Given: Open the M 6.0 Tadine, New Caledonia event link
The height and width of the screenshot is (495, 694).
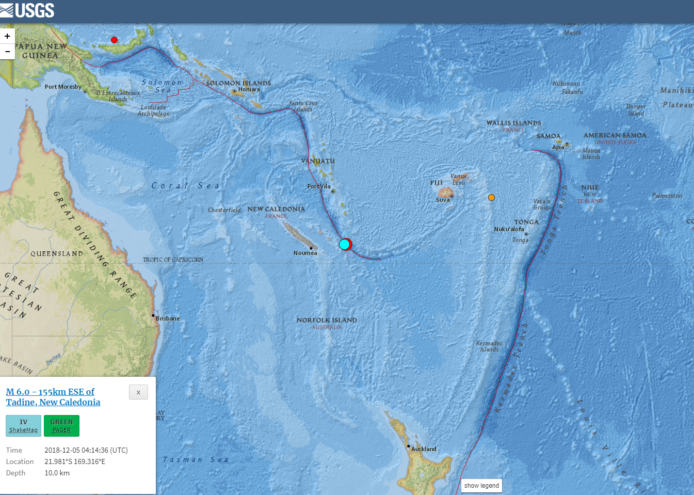Looking at the screenshot, I should pos(53,397).
